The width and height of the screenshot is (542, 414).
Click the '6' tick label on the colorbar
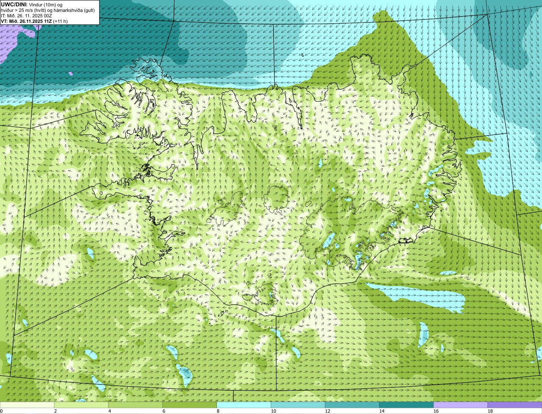click(x=164, y=411)
